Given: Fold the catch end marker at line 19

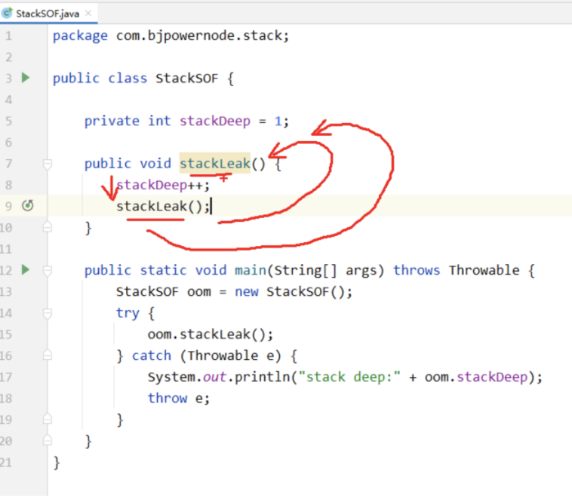Looking at the screenshot, I should pos(47,419).
